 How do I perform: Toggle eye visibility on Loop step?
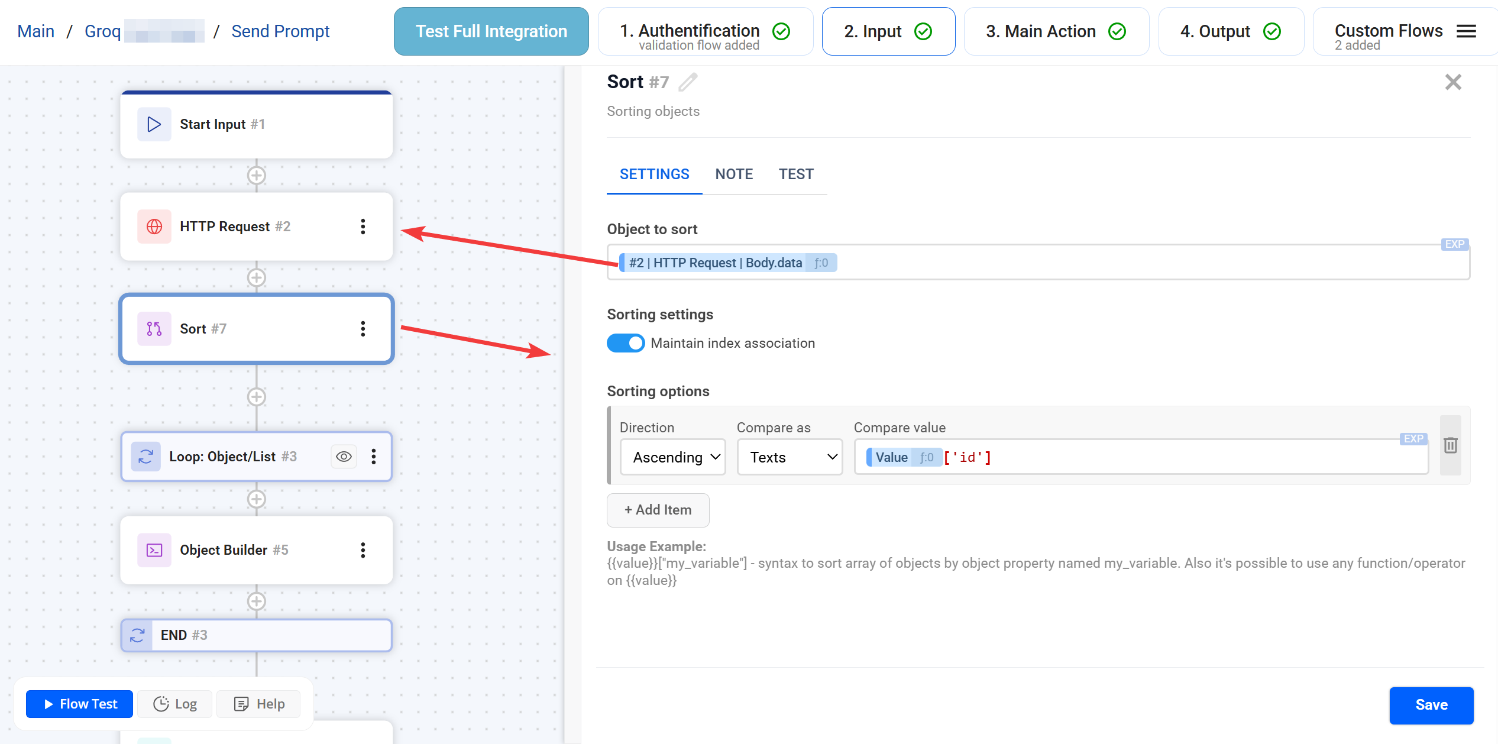(x=344, y=457)
